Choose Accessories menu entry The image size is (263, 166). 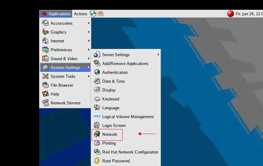coord(65,23)
